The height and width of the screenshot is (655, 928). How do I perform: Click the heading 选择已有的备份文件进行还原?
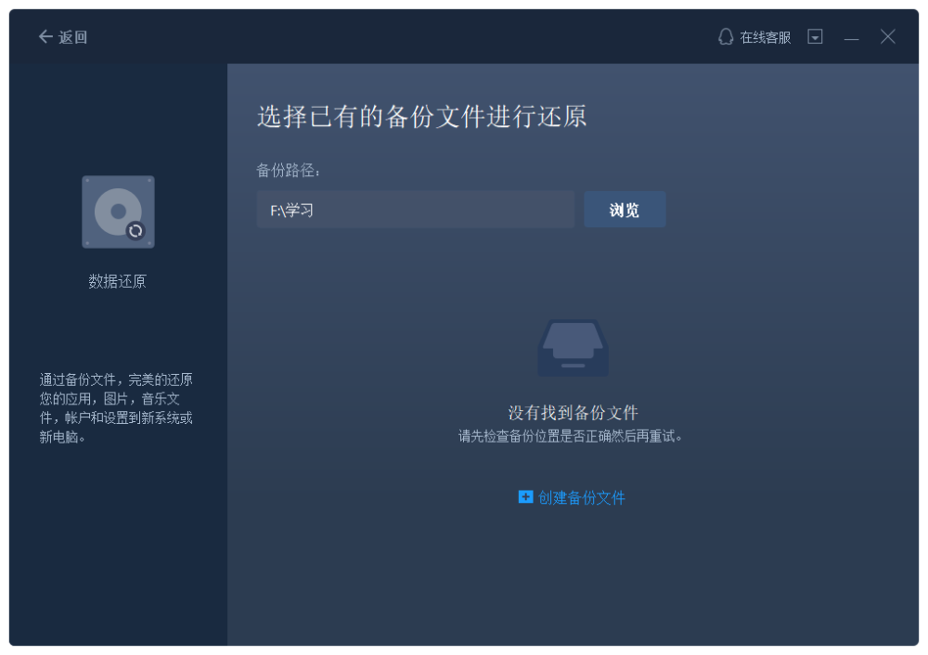[422, 116]
